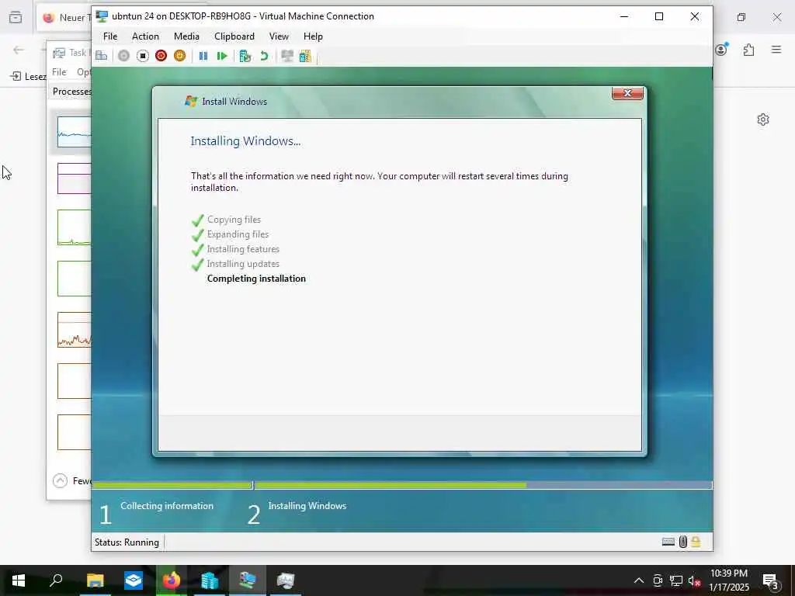Go back with the Firefox back arrow
795x596 pixels.
(x=19, y=50)
